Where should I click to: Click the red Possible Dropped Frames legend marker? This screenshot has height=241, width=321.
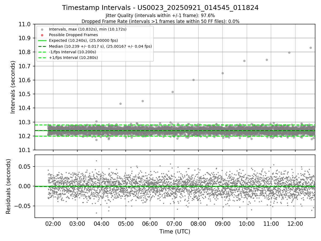[x=42, y=35]
